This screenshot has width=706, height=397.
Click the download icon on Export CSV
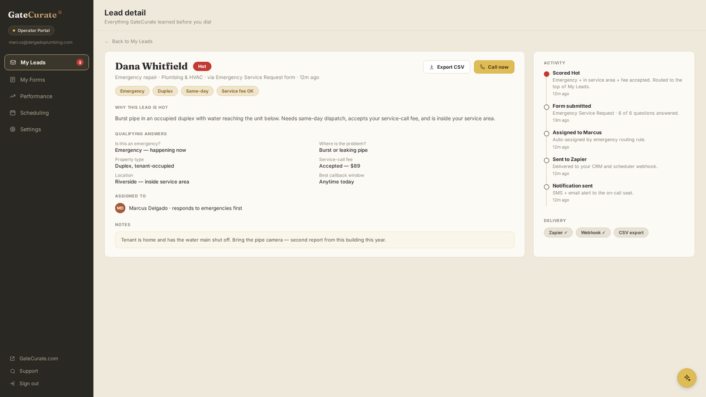(431, 67)
